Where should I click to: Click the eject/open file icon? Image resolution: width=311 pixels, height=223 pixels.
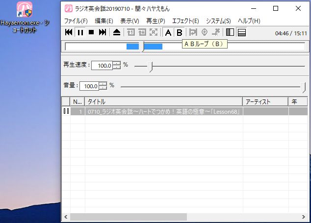tap(117, 32)
